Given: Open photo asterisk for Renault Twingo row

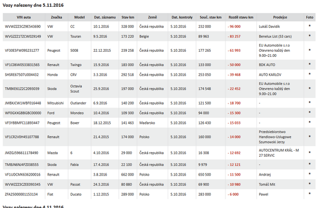Looking at the screenshot, I should [309, 65].
